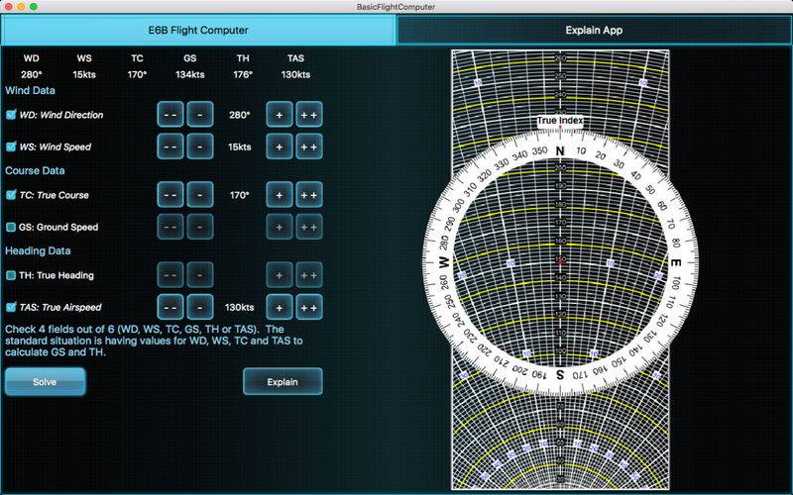Click the Solve button
The image size is (793, 495).
45,382
